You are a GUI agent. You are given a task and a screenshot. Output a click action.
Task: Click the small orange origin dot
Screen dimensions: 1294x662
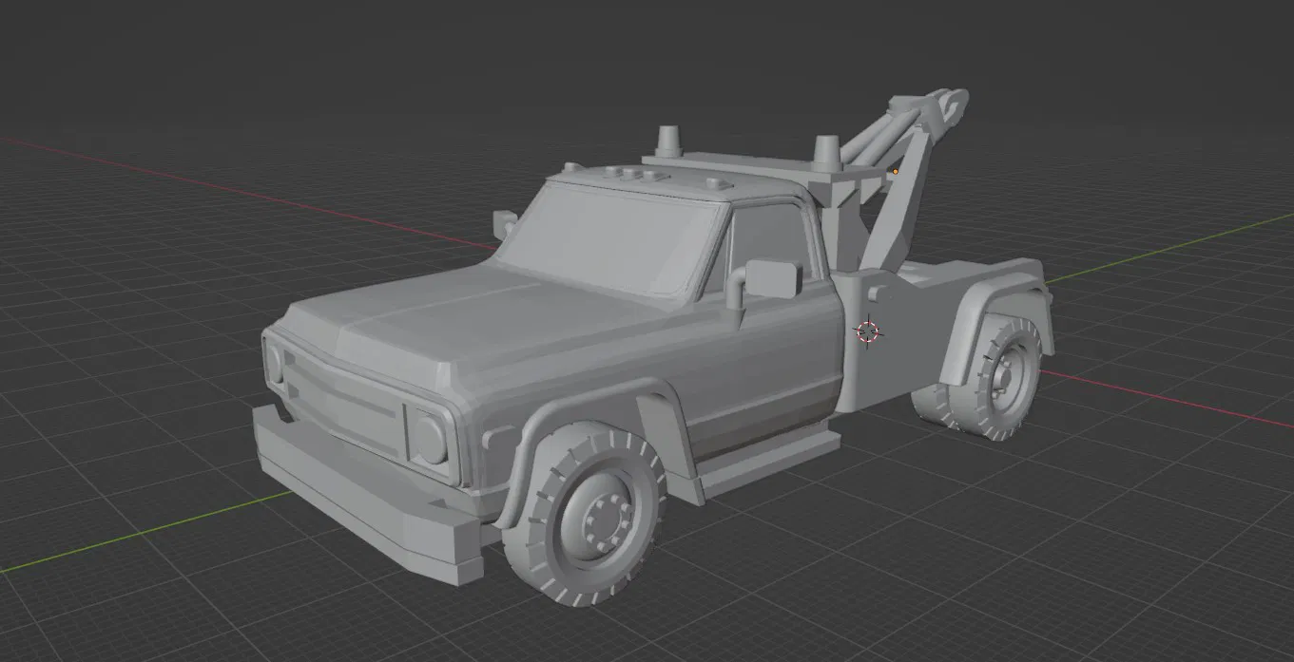pos(896,171)
